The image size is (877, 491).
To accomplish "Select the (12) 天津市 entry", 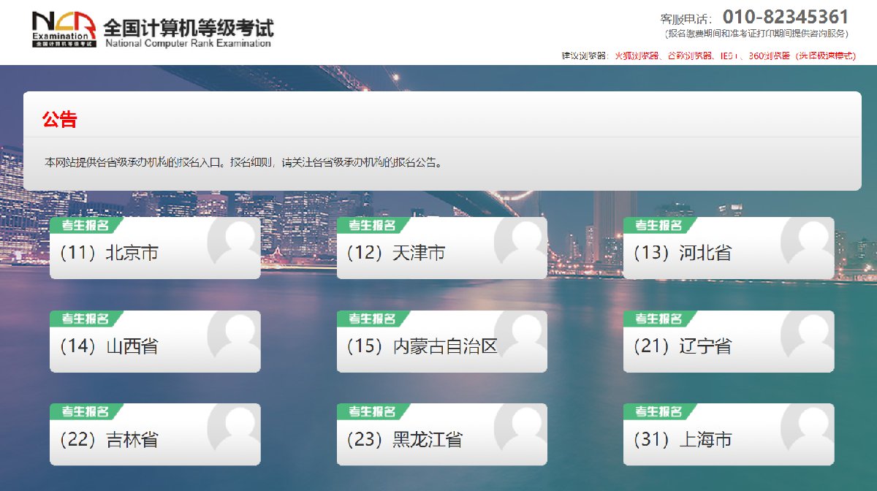I will (396, 254).
